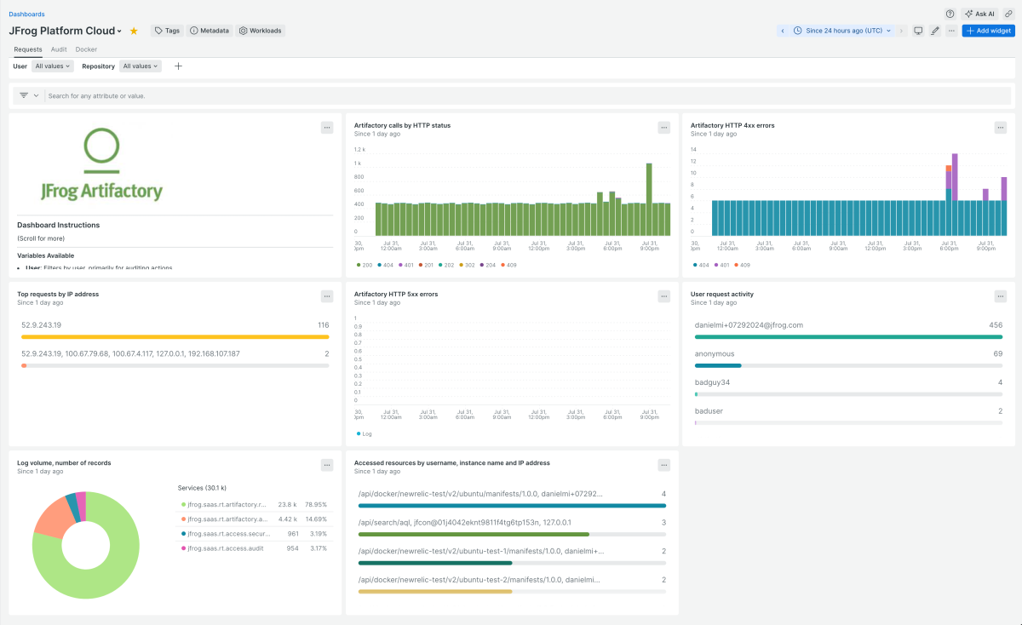Open the Metadata button

pyautogui.click(x=210, y=31)
